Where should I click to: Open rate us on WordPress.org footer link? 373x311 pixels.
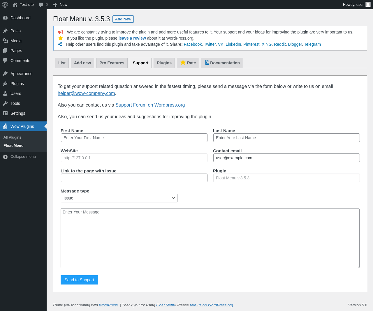(x=212, y=305)
